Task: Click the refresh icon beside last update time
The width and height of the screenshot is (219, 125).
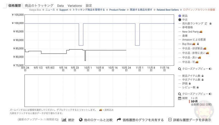Action: point(57,120)
